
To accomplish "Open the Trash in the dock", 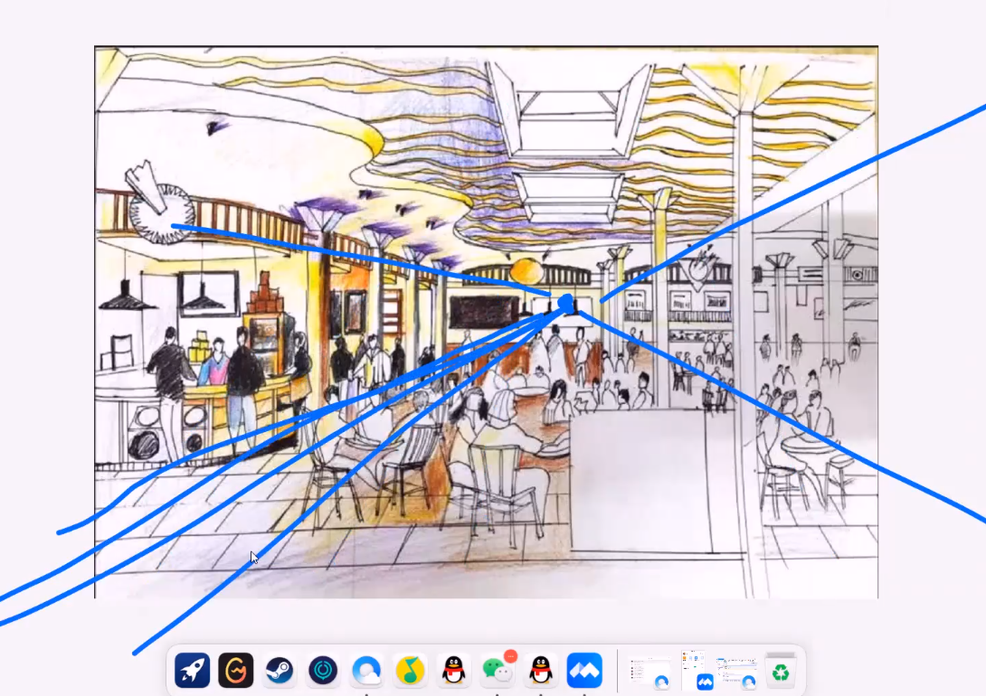I will tap(779, 671).
